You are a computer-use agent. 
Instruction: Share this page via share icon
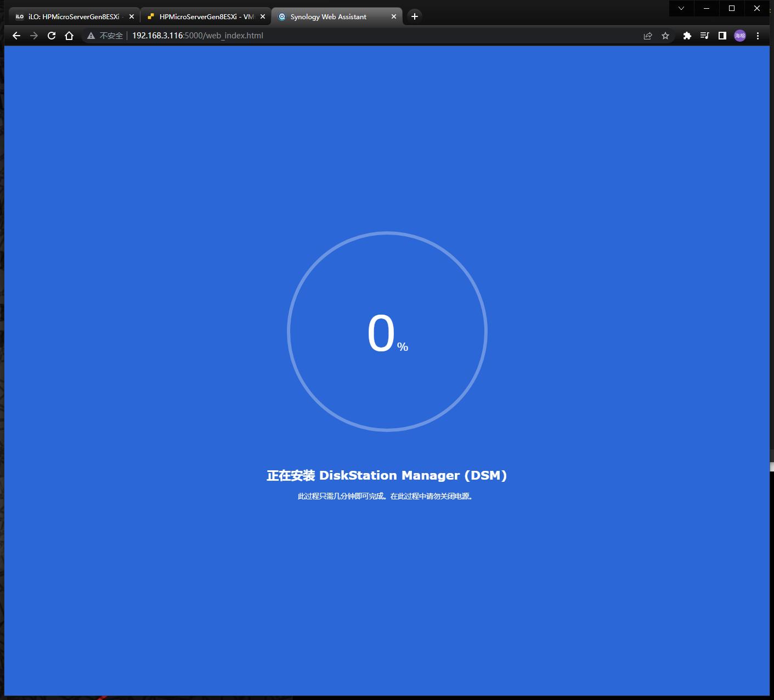pyautogui.click(x=648, y=36)
